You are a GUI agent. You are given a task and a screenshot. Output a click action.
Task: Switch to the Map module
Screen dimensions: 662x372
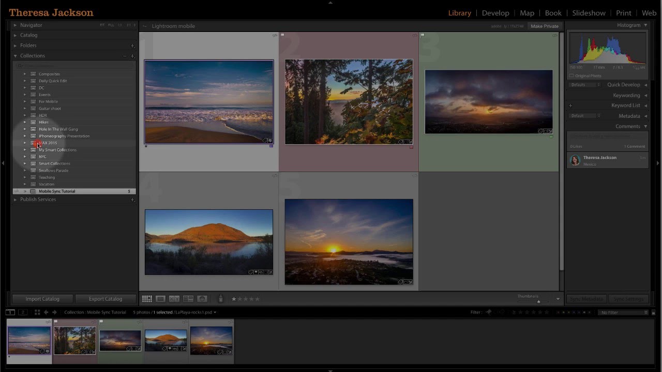(x=527, y=13)
